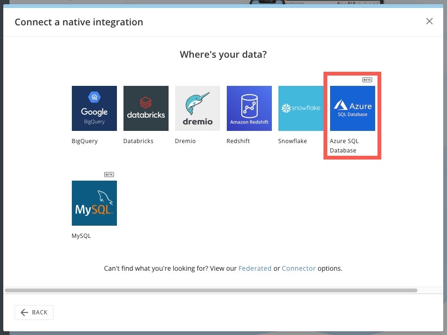This screenshot has width=447, height=335.
Task: Click the BACK button
Action: tap(34, 312)
